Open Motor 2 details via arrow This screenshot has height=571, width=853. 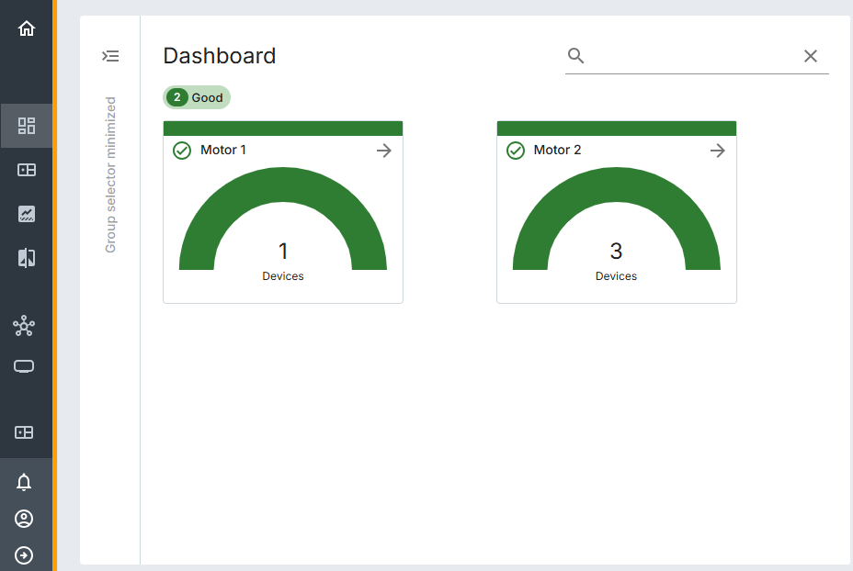point(718,151)
